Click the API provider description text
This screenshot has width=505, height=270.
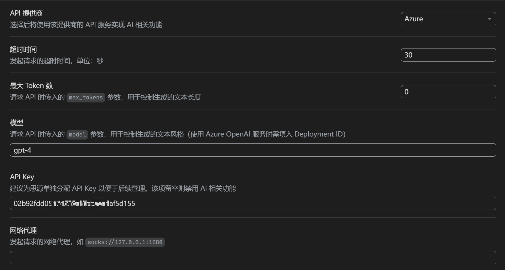pyautogui.click(x=86, y=25)
